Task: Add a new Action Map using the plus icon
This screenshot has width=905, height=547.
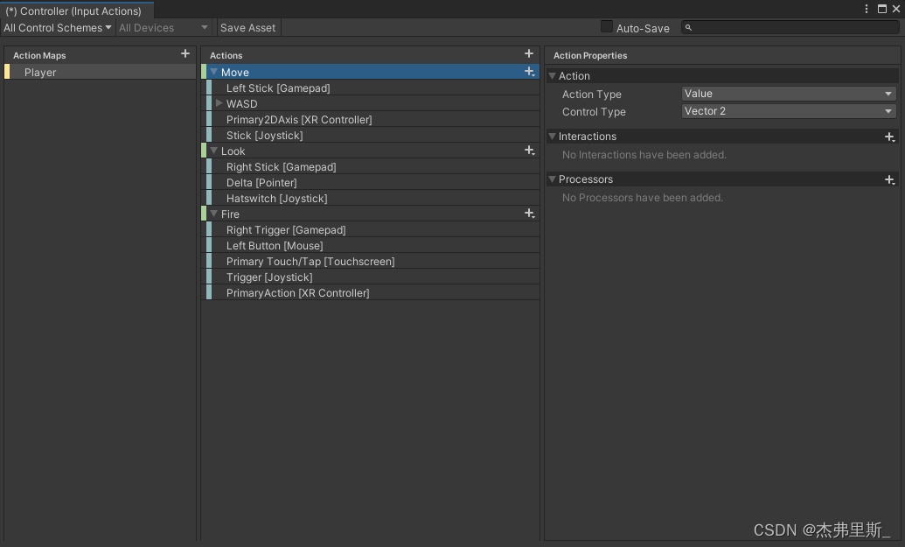Action: (184, 54)
